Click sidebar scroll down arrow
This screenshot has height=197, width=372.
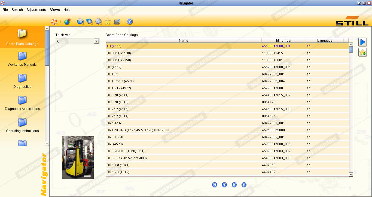click(47, 144)
